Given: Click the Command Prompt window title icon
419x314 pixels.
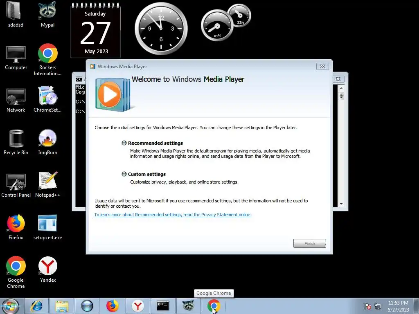Looking at the screenshot, I should [x=79, y=79].
